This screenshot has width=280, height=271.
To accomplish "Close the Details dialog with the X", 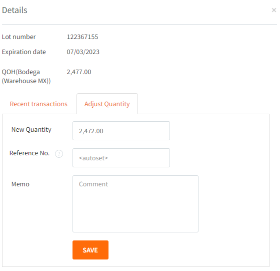I will 274,10.
